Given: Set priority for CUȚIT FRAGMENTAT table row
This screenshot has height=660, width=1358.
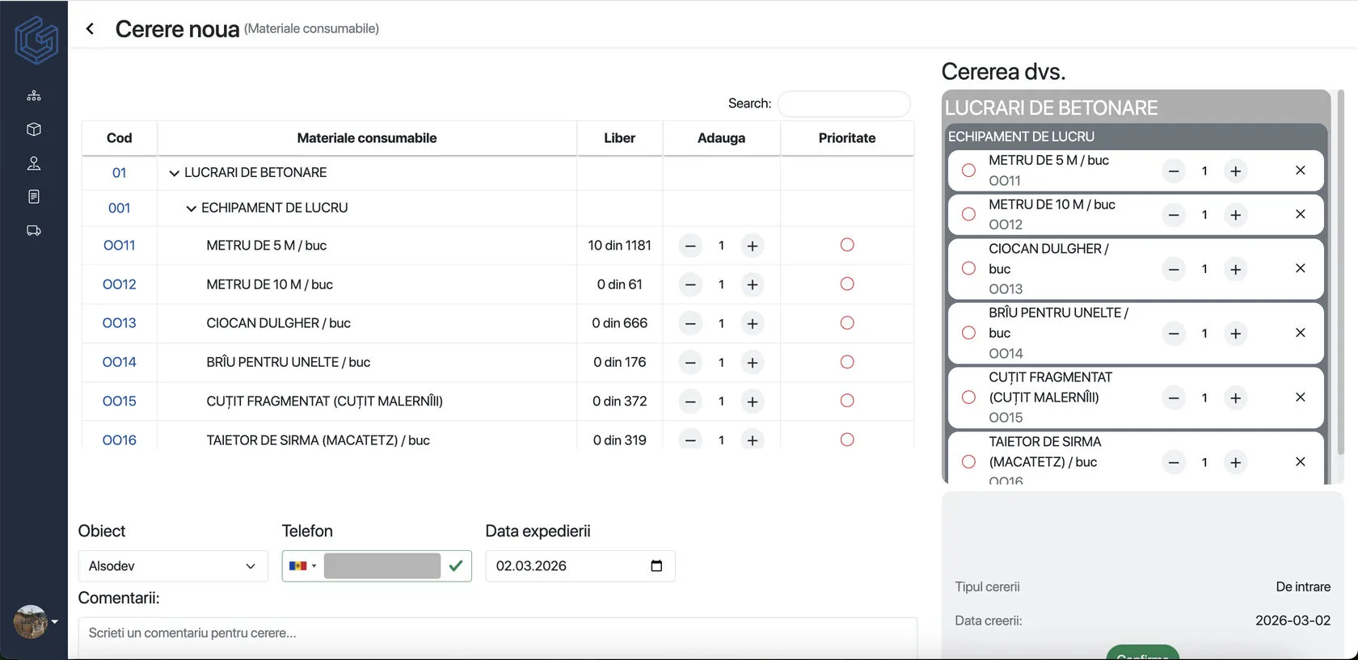Looking at the screenshot, I should click(847, 401).
